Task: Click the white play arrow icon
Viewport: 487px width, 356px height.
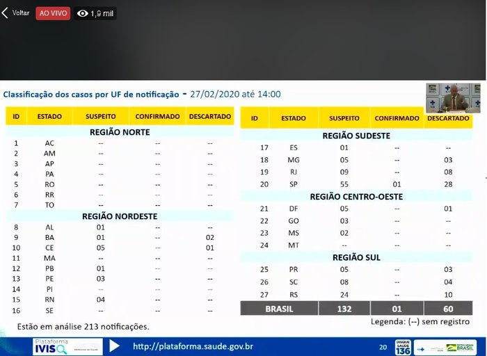Action: click(114, 346)
